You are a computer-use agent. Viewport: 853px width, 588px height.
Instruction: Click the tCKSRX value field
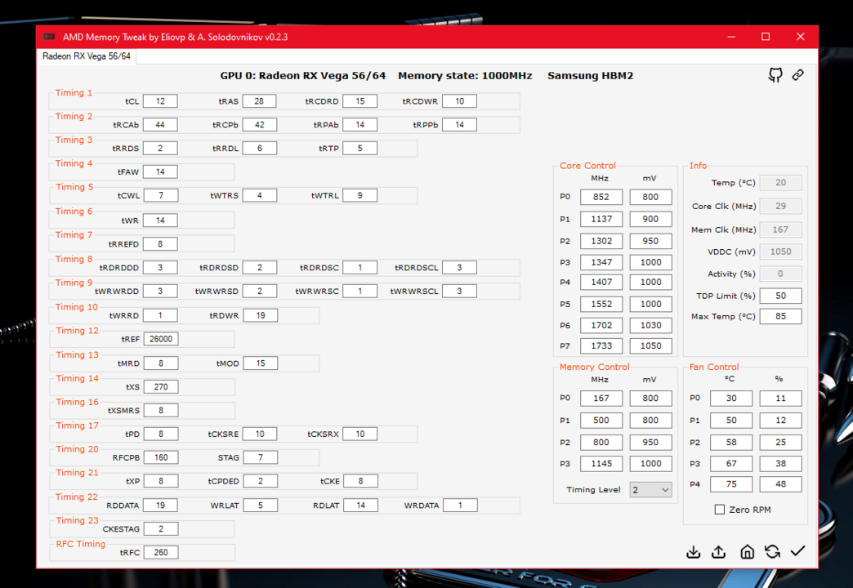pos(360,434)
